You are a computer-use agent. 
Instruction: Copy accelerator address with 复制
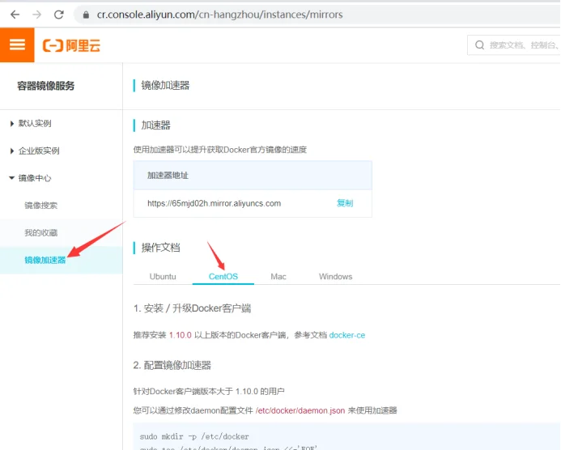click(345, 203)
